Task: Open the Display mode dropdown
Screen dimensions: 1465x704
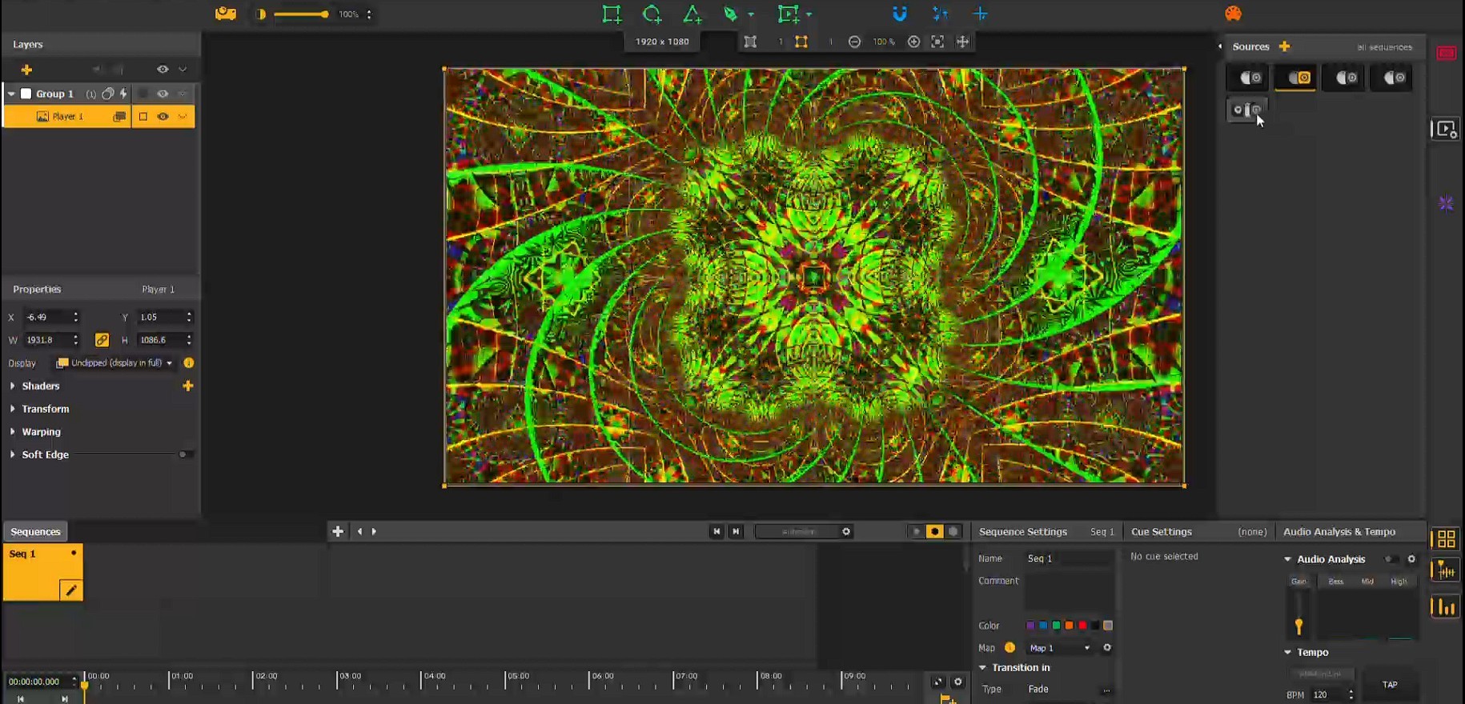Action: click(114, 363)
